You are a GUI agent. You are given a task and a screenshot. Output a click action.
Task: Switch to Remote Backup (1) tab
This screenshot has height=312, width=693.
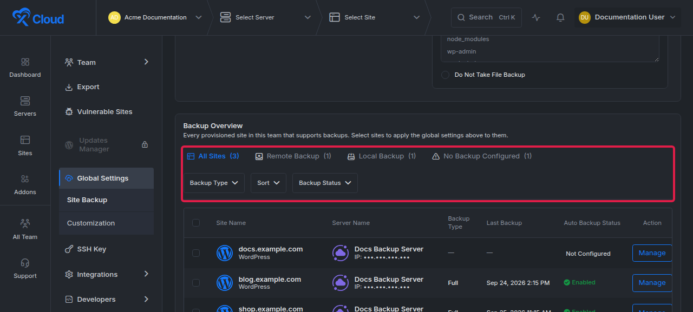pyautogui.click(x=293, y=156)
